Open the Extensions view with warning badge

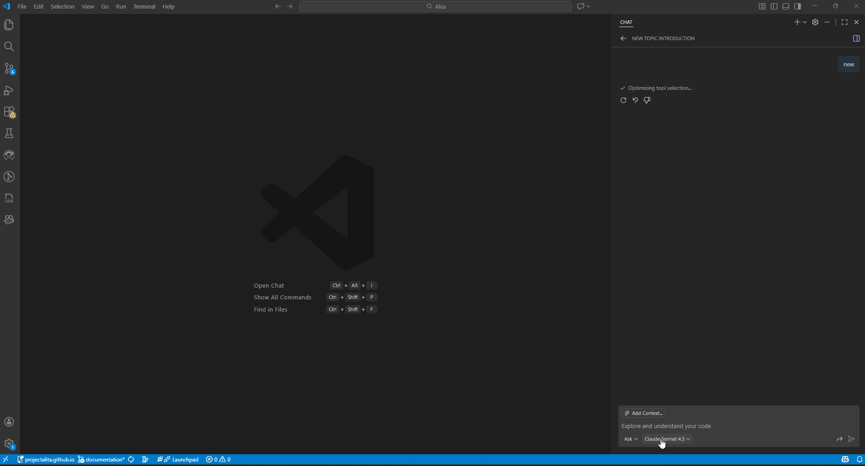(x=9, y=112)
